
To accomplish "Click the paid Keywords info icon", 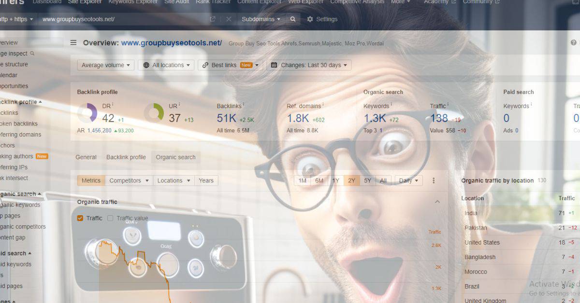I will tap(531, 104).
